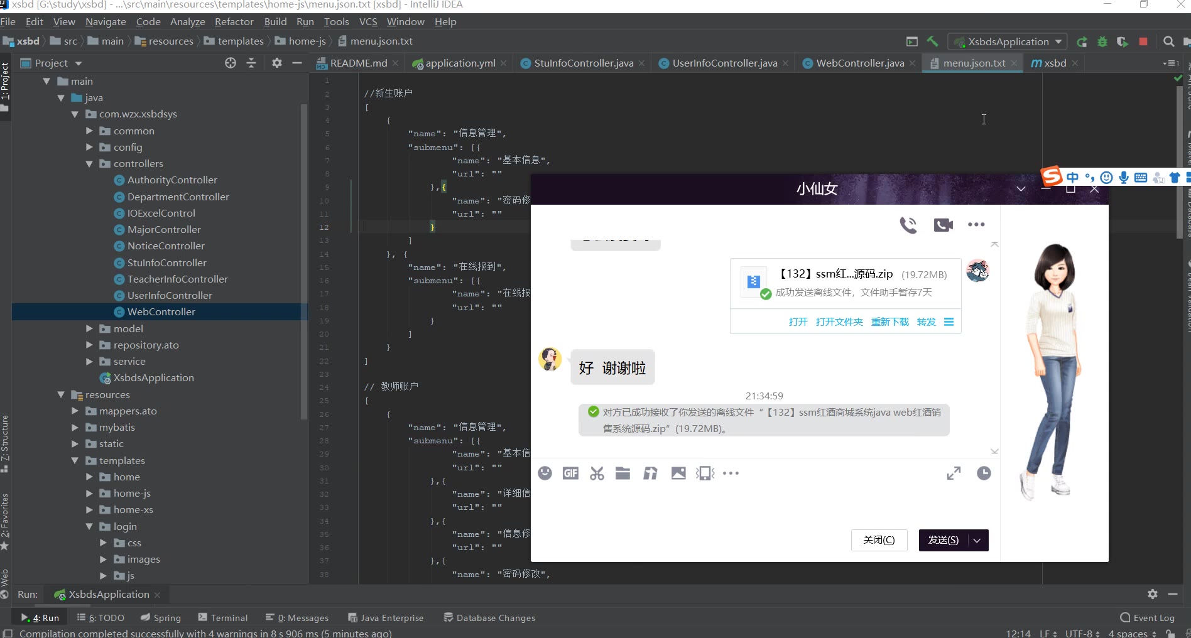
Task: Select UserInfoController in the project tree
Action: click(x=170, y=295)
